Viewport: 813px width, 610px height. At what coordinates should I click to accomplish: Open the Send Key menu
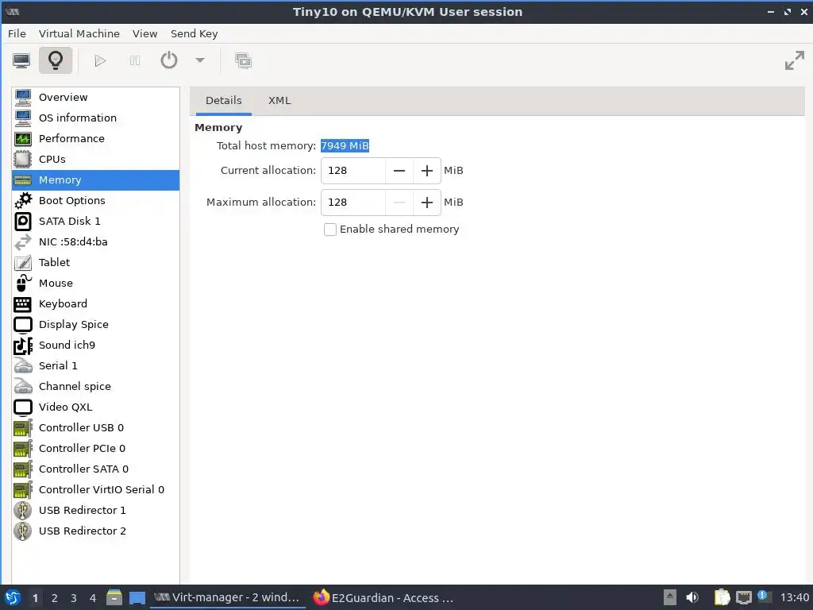pos(194,33)
